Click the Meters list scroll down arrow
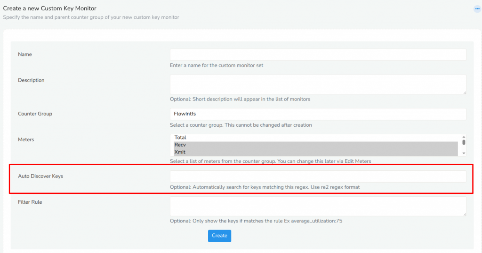 pos(464,153)
